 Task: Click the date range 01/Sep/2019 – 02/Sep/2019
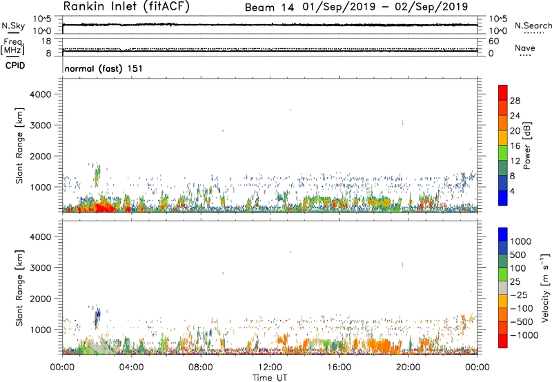point(385,7)
